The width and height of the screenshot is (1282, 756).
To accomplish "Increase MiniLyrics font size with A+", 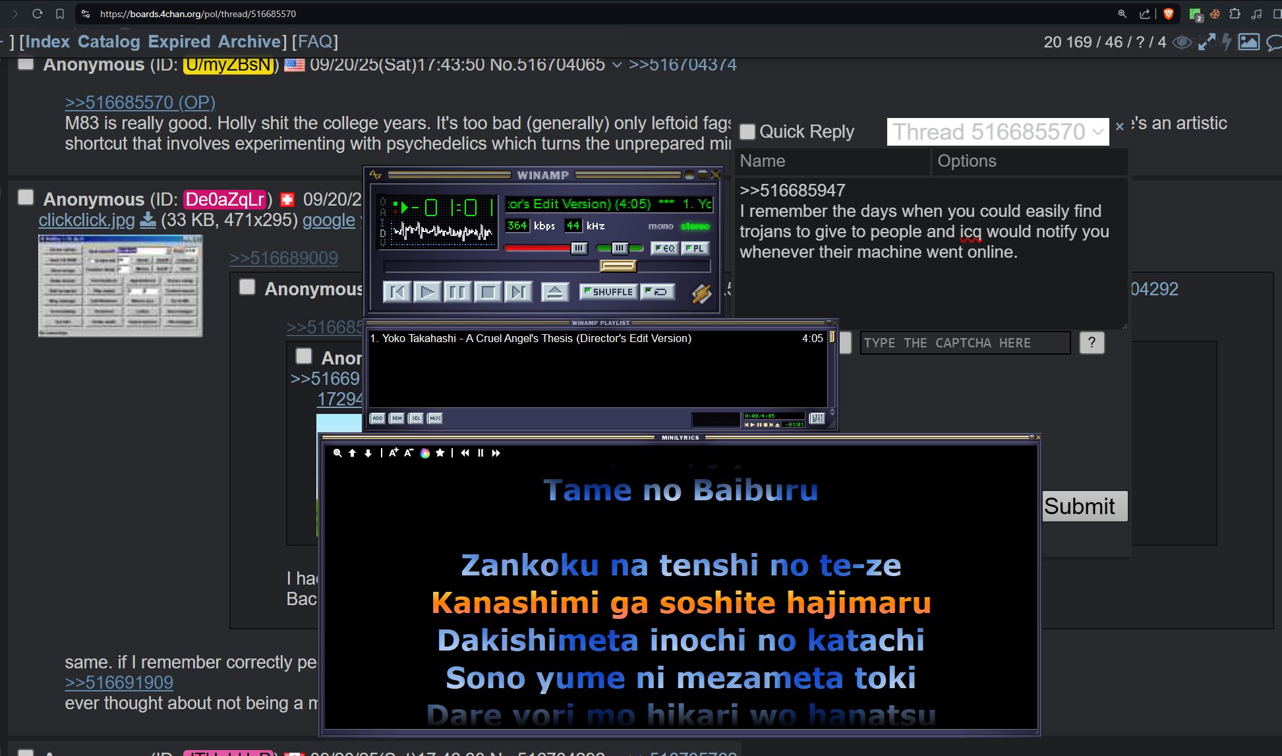I will (393, 453).
